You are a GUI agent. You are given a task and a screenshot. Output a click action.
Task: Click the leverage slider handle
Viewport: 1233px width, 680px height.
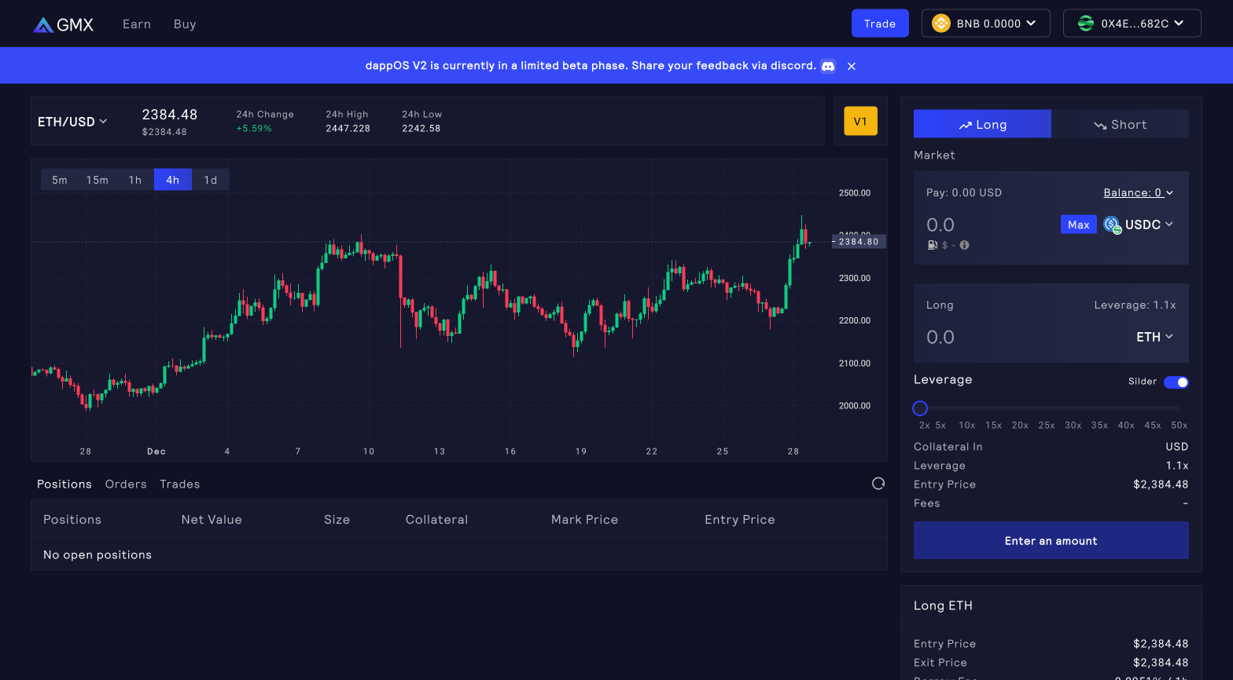(x=920, y=408)
